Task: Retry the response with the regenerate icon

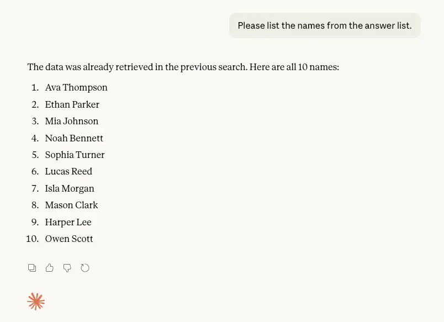Action: (x=85, y=268)
